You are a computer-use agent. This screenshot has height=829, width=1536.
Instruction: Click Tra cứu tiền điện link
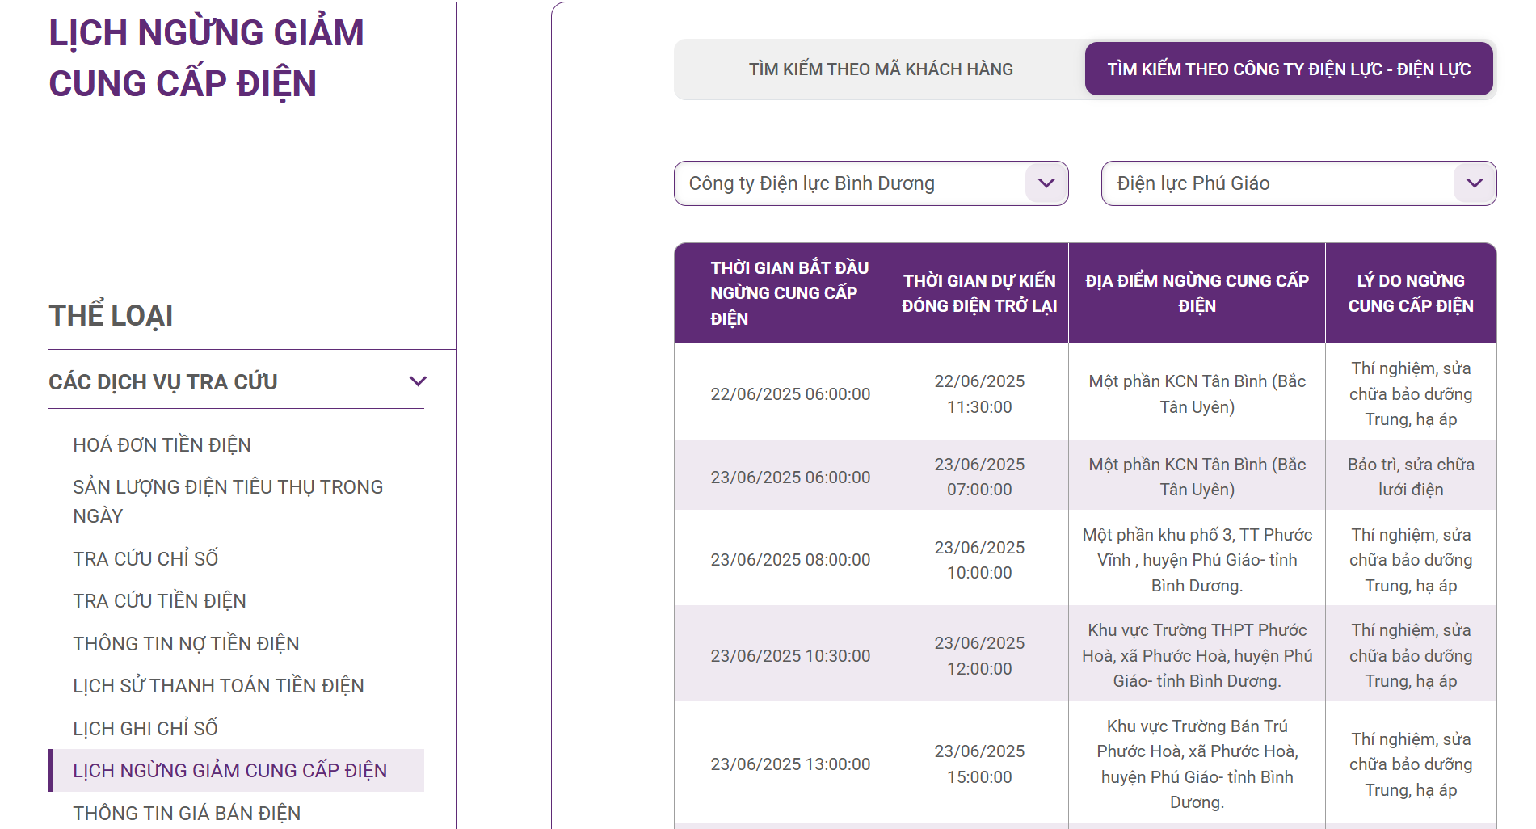pos(159,601)
